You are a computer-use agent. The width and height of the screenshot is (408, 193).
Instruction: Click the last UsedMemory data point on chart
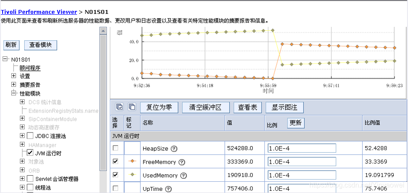pyautogui.click(x=395, y=61)
